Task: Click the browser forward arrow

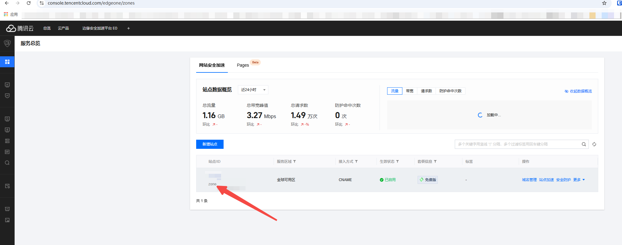Action: pos(18,3)
